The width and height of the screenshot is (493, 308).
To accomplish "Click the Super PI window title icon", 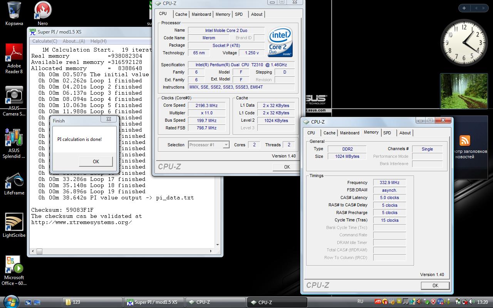I will point(33,32).
